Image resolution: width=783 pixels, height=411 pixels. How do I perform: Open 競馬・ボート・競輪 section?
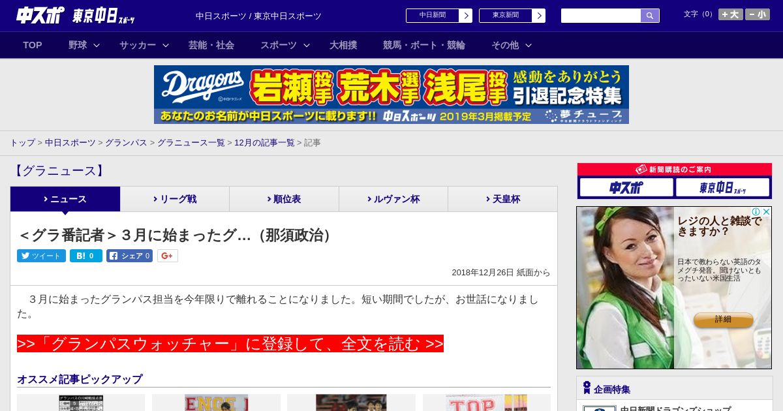point(424,45)
